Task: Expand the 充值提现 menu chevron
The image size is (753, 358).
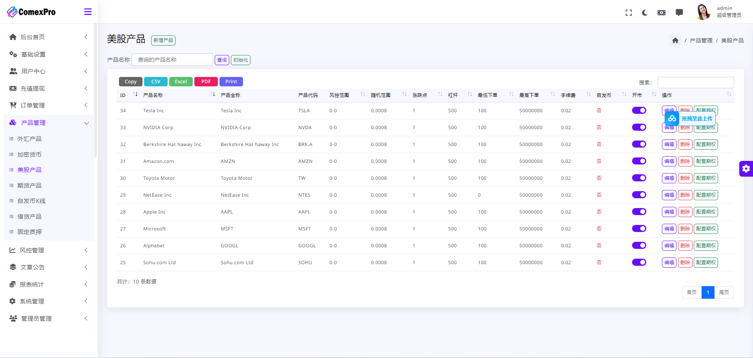Action: coord(86,88)
